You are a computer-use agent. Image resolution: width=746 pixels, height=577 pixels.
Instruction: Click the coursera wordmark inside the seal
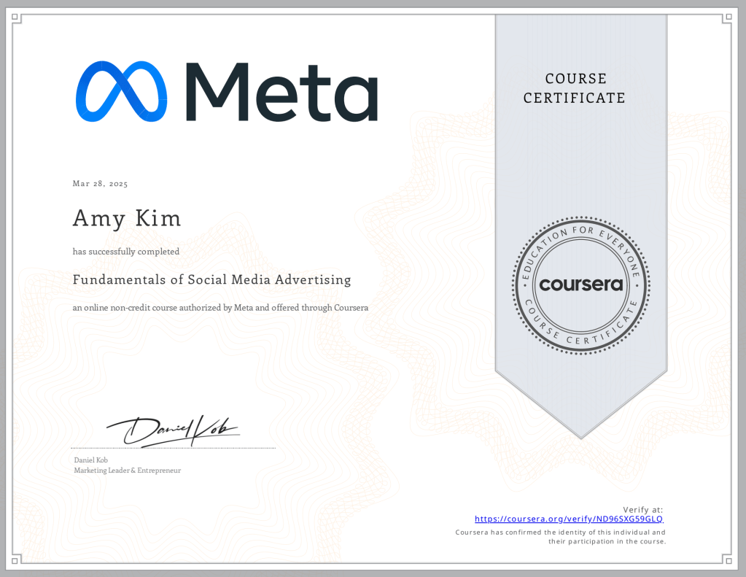(x=580, y=284)
